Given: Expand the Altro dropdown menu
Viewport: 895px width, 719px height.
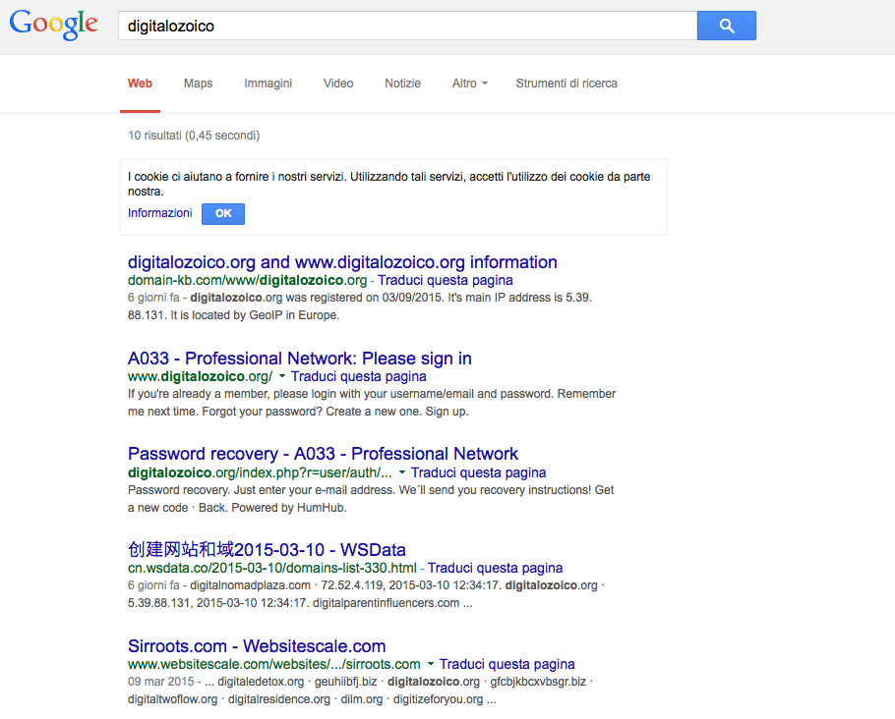Looking at the screenshot, I should [470, 83].
